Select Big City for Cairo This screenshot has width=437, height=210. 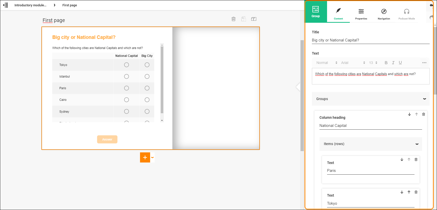pos(147,100)
